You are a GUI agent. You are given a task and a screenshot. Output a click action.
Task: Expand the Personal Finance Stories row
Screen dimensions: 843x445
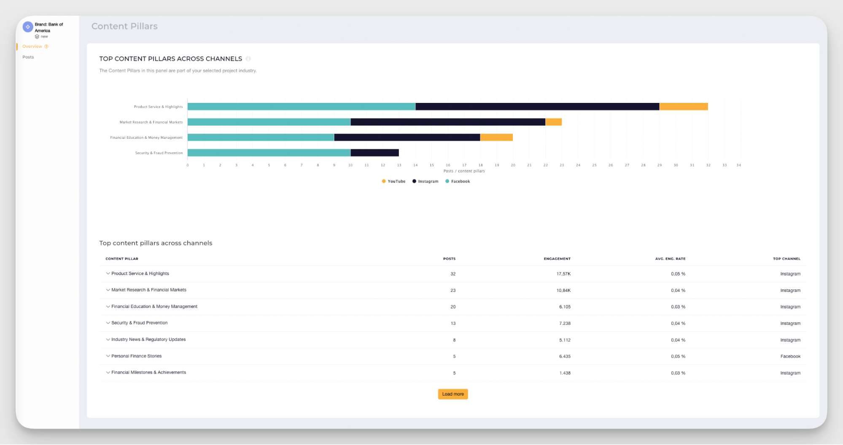click(x=108, y=356)
